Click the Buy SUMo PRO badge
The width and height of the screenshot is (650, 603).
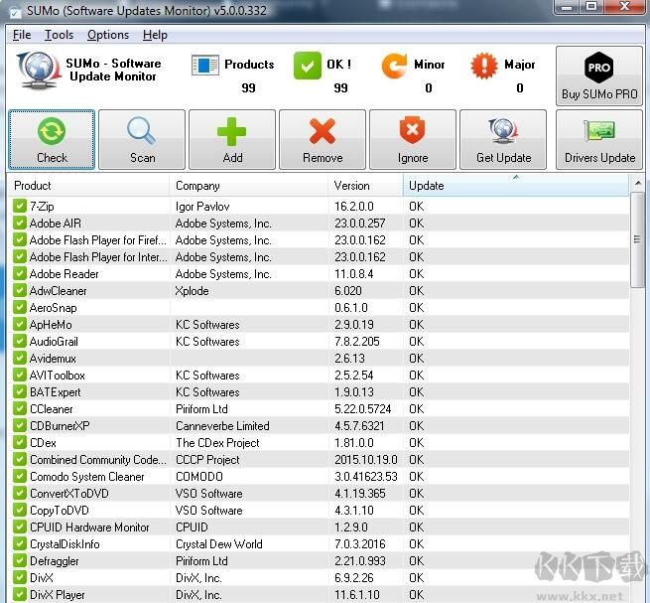coord(599,75)
